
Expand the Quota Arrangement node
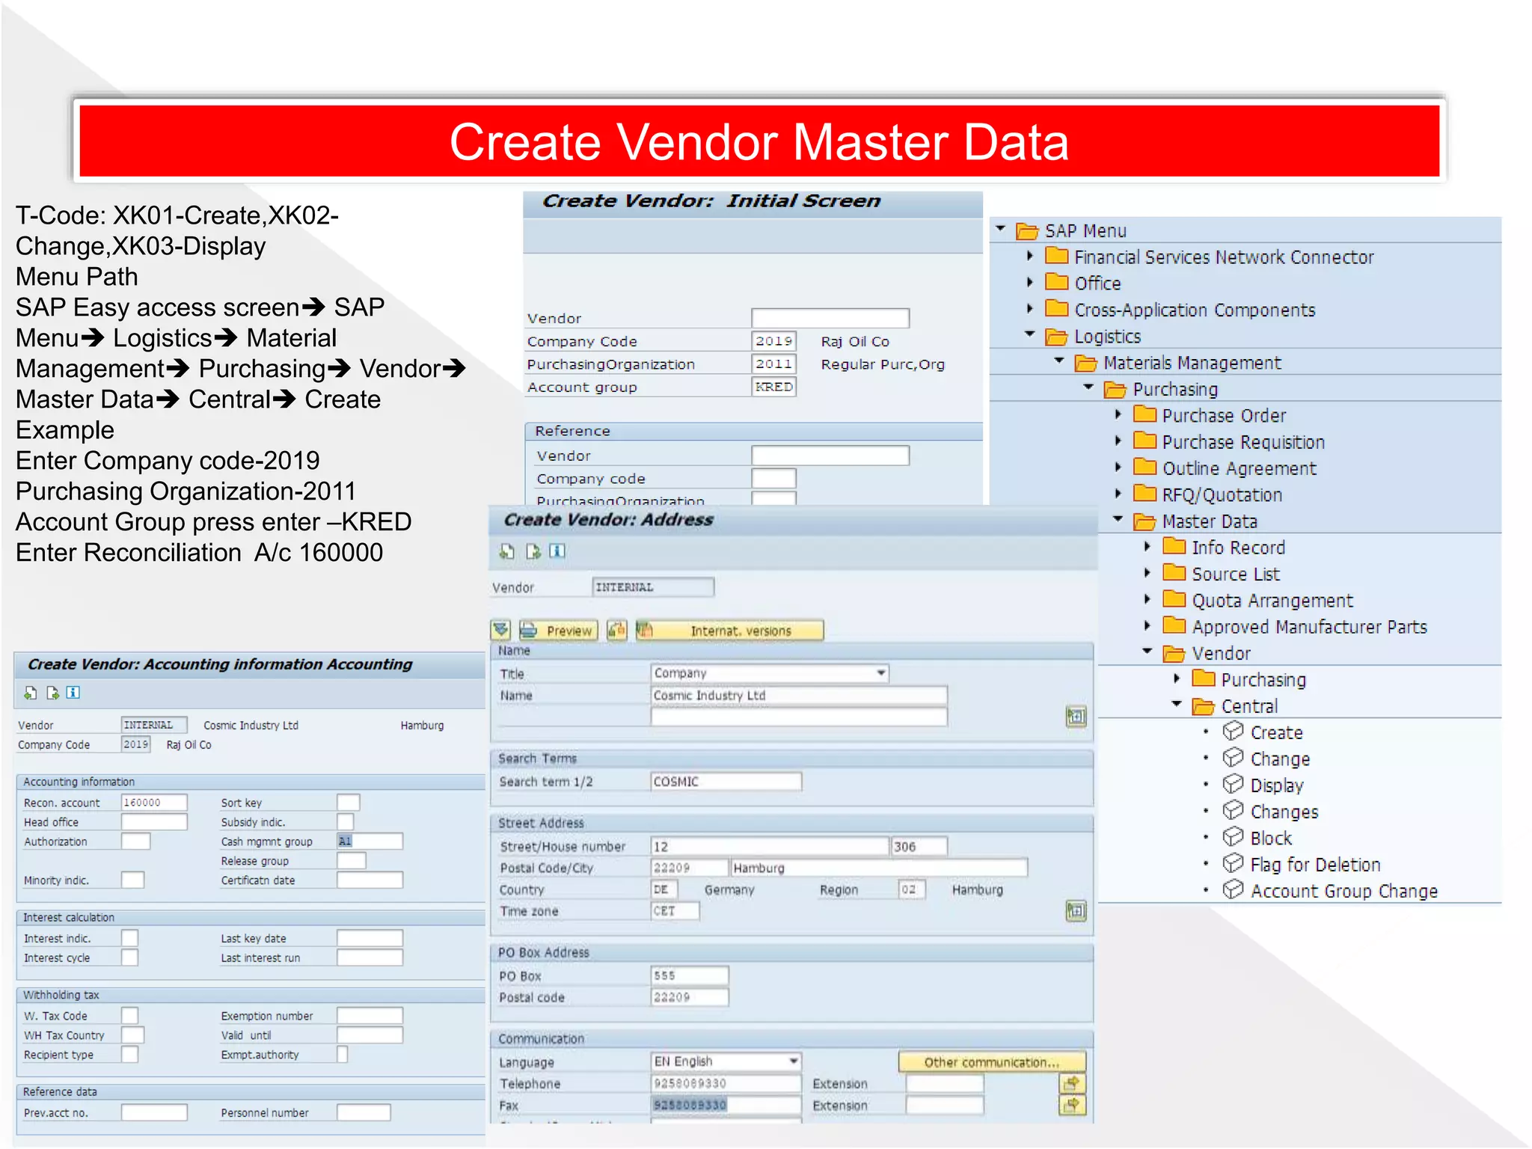pyautogui.click(x=1148, y=599)
